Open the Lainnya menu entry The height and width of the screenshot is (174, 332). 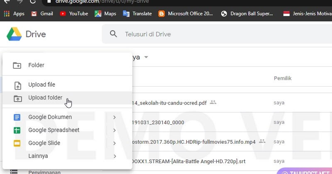coord(67,156)
